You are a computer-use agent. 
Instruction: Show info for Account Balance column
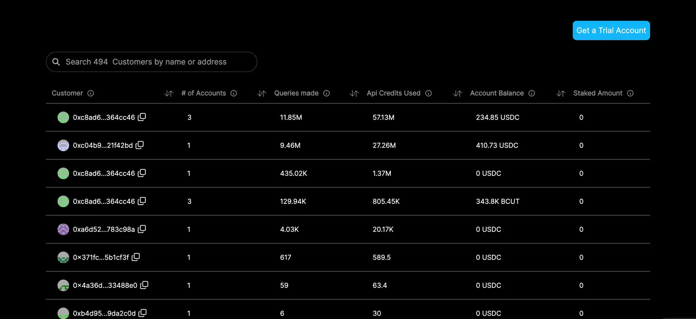click(x=532, y=93)
